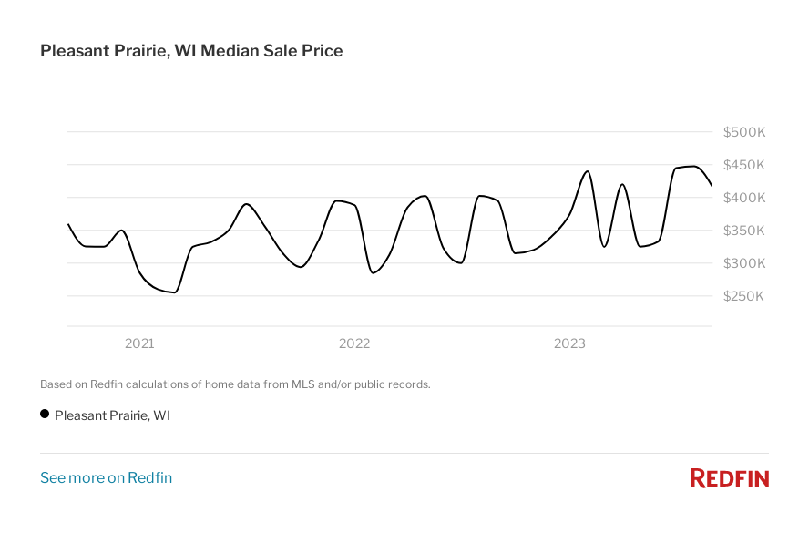Click the black legend dot for Pleasant Prairie
The height and width of the screenshot is (543, 809).
[45, 415]
